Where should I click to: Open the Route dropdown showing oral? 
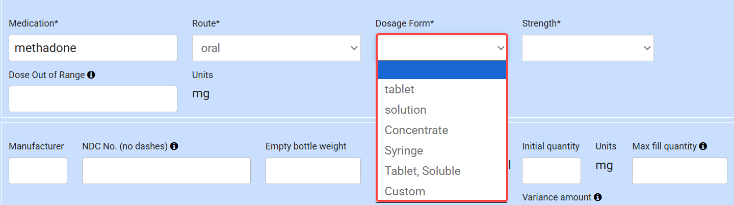tap(276, 48)
